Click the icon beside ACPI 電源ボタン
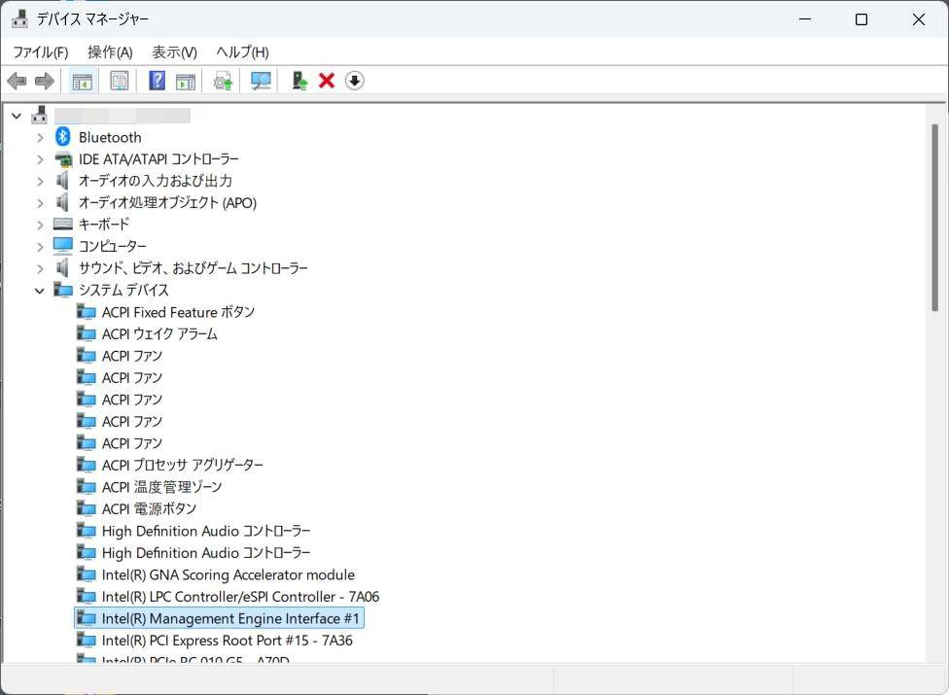Image resolution: width=949 pixels, height=695 pixels. click(86, 508)
